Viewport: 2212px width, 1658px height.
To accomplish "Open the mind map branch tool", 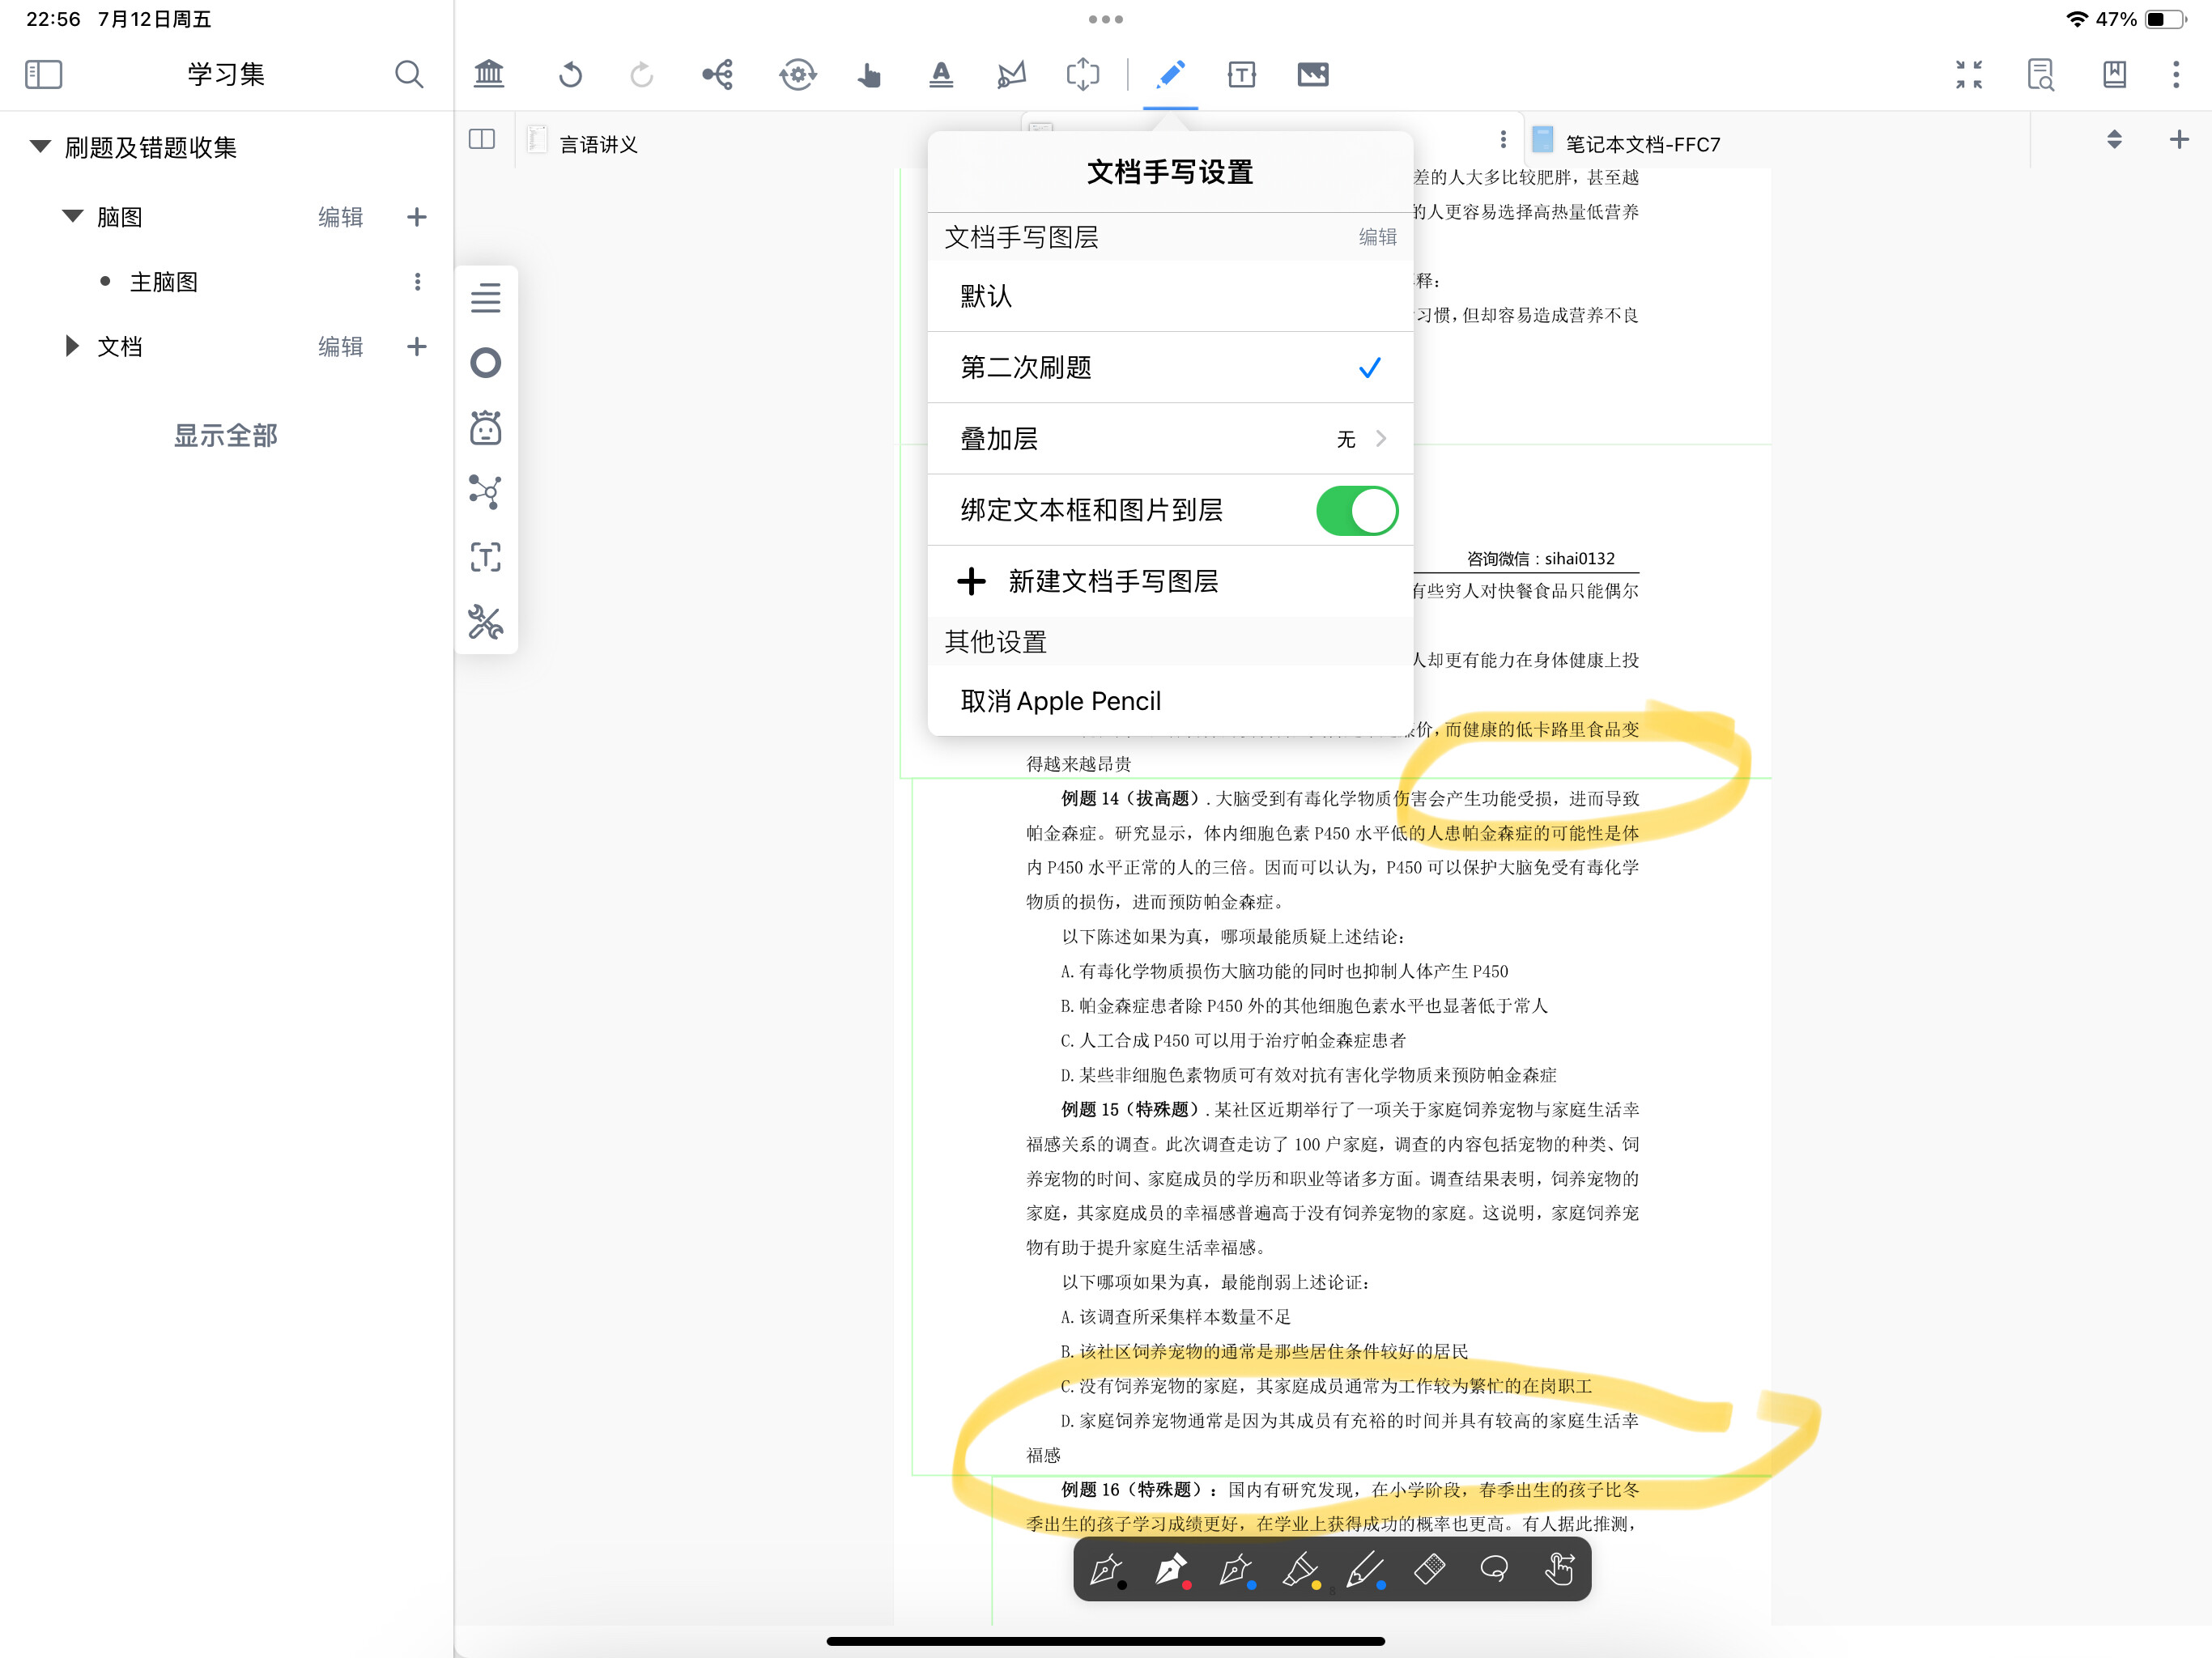I will (718, 74).
